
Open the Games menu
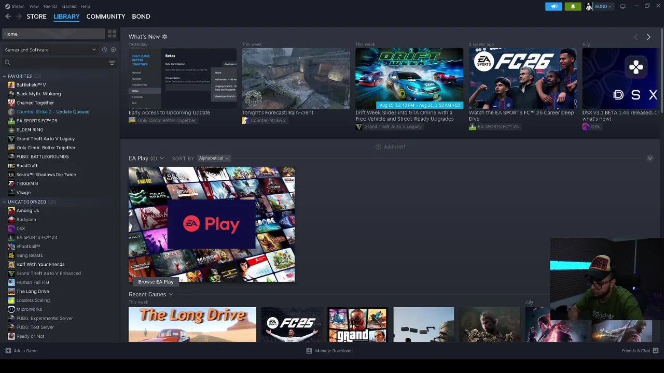(x=69, y=6)
